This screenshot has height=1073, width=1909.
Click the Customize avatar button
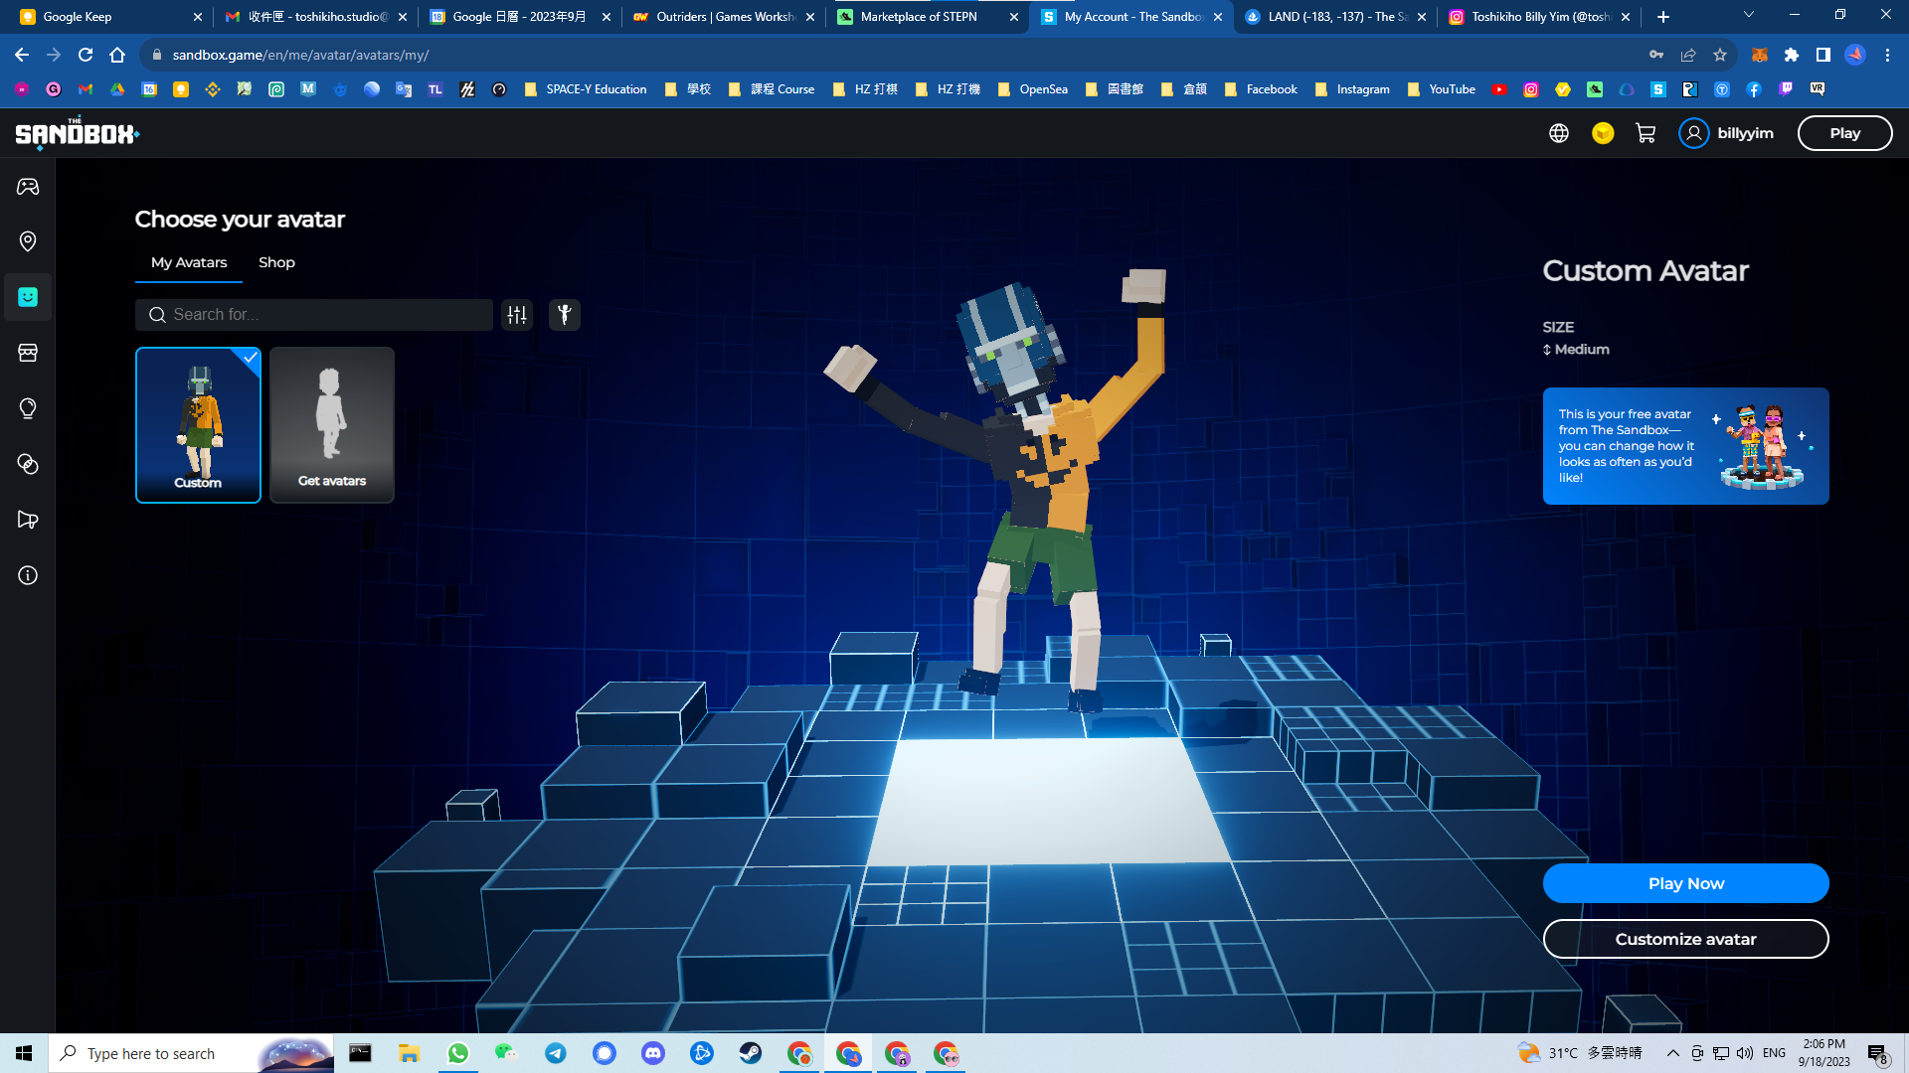pos(1685,939)
